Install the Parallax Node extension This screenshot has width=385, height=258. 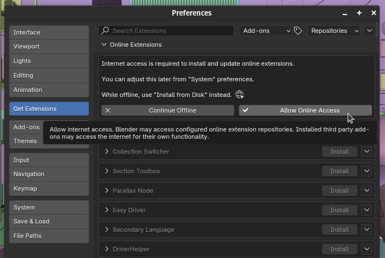pyautogui.click(x=339, y=191)
